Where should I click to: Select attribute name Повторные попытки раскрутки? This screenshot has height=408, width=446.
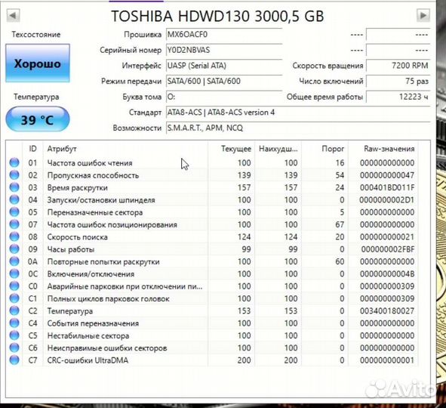[x=103, y=261]
